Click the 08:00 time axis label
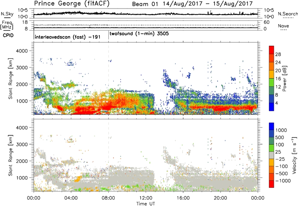The image size is (298, 206). coord(108,198)
